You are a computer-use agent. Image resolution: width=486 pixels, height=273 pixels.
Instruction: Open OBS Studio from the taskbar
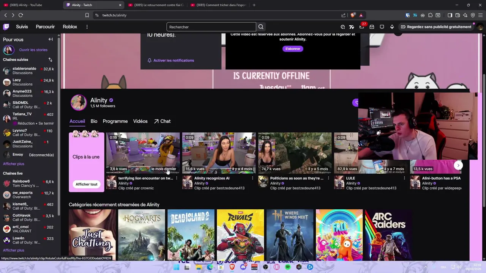[265, 267]
